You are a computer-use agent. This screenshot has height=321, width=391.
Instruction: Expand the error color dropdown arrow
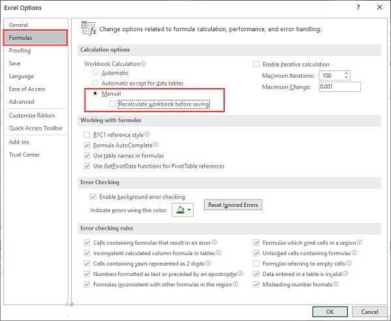point(189,209)
